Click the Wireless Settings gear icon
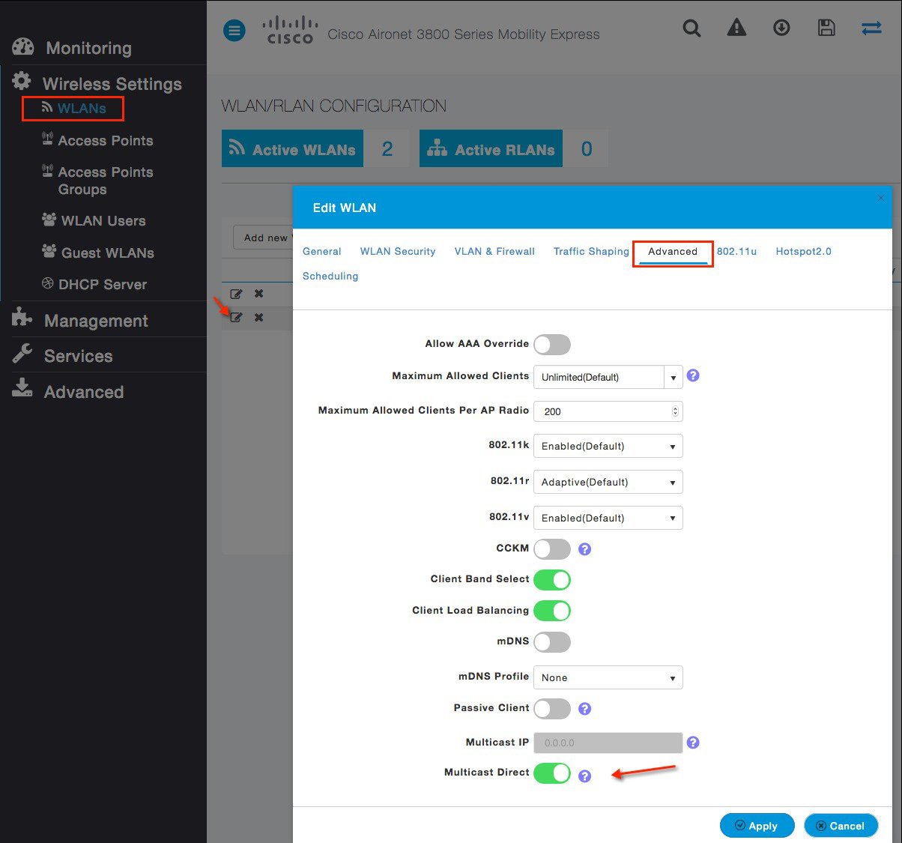This screenshot has width=902, height=843. click(22, 81)
